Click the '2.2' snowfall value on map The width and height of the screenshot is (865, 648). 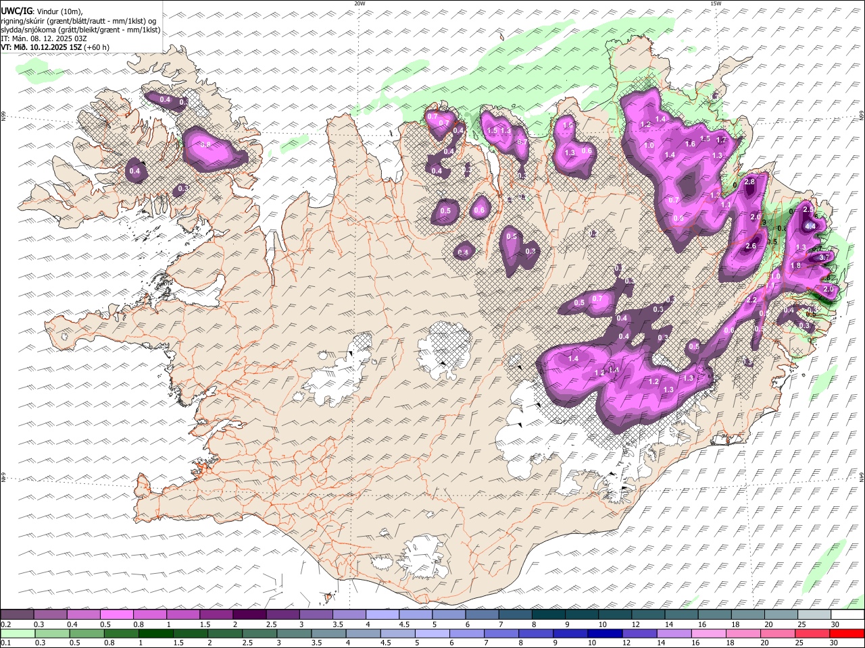tap(751, 300)
